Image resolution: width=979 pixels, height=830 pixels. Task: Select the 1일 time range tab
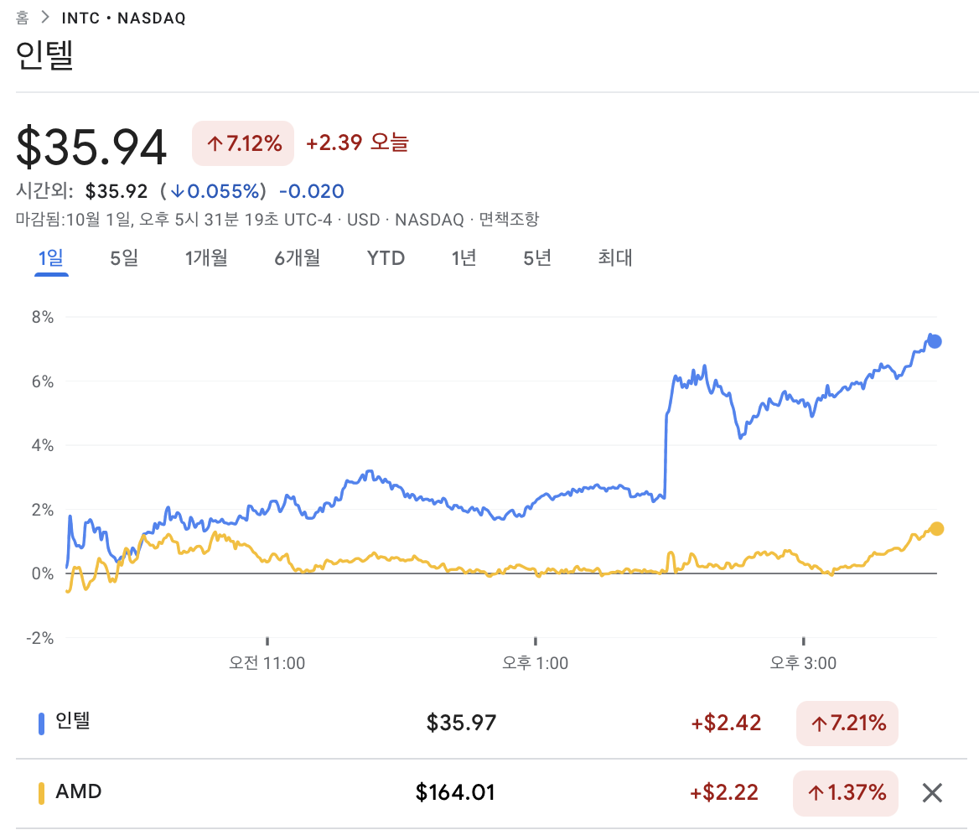tap(50, 257)
